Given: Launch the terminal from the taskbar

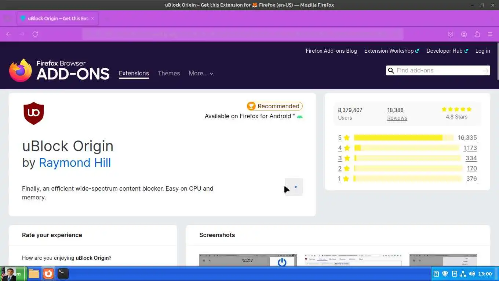Looking at the screenshot, I should 63,274.
